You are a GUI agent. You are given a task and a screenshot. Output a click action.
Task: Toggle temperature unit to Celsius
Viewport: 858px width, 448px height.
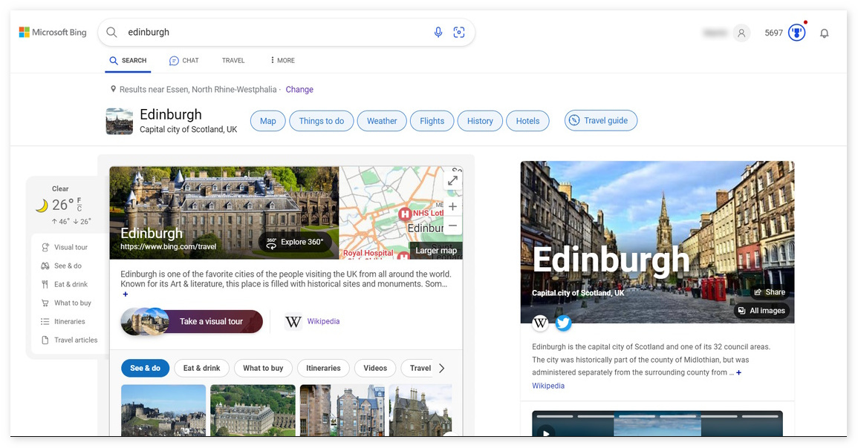point(79,209)
